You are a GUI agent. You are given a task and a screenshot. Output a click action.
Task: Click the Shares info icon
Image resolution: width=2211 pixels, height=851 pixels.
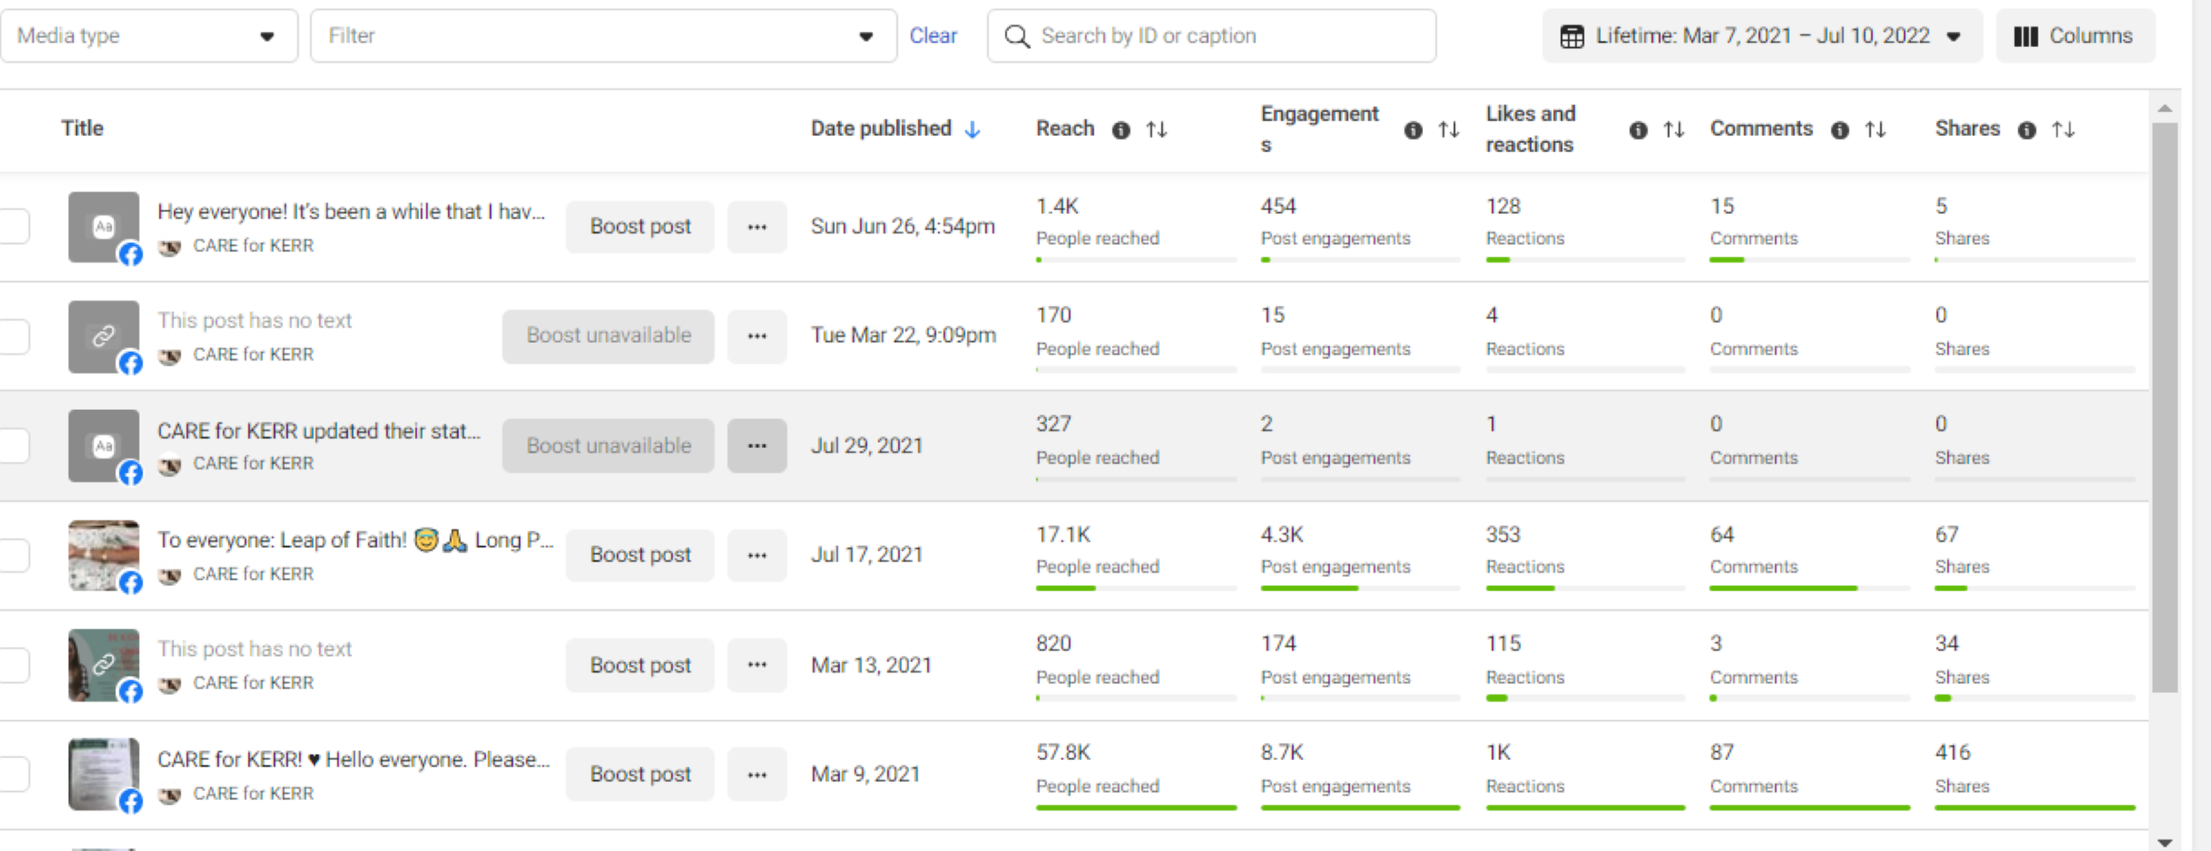click(x=2026, y=130)
